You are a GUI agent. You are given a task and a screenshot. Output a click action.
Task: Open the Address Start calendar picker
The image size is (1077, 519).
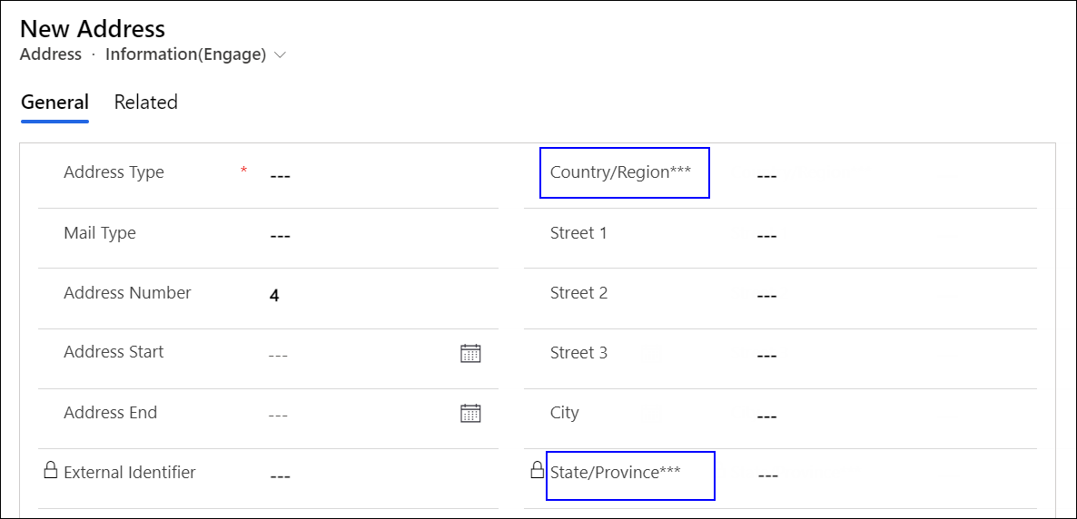point(469,354)
